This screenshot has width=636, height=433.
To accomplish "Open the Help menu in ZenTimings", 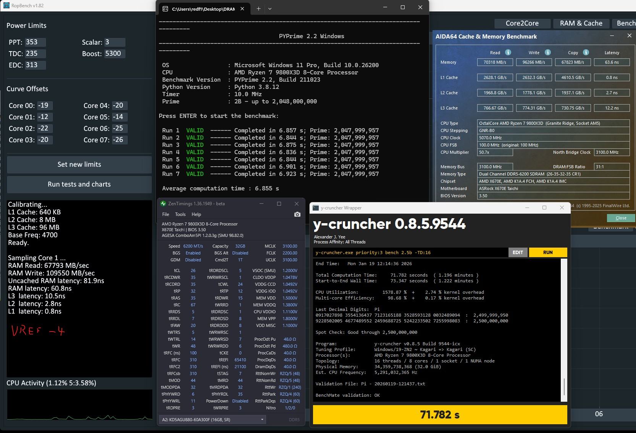I will (x=196, y=214).
